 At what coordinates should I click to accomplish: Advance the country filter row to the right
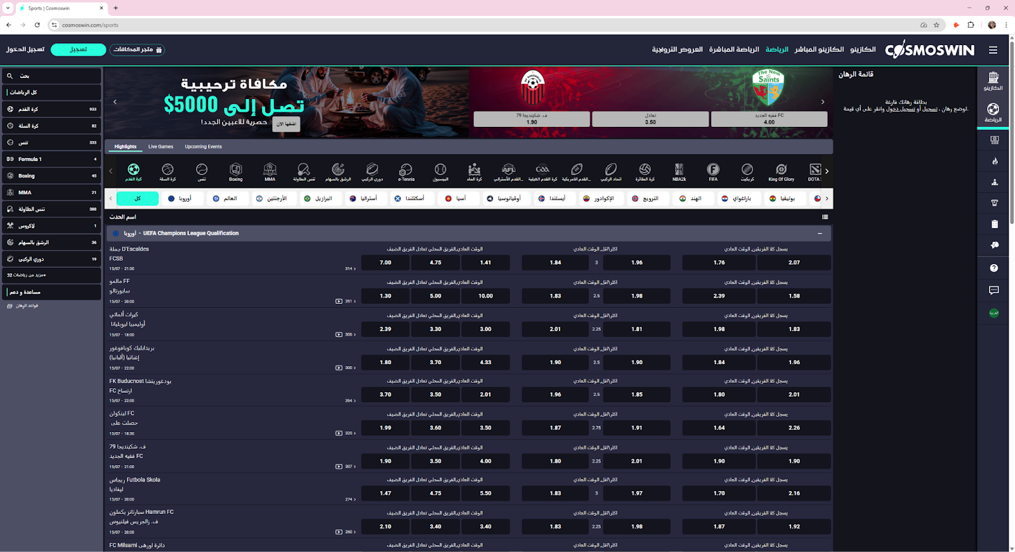[827, 199]
